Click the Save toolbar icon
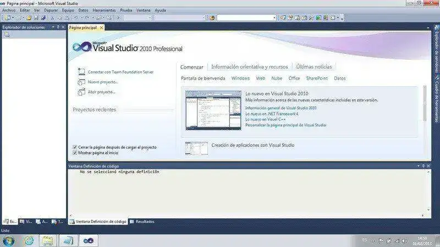The image size is (440, 247). [36, 18]
